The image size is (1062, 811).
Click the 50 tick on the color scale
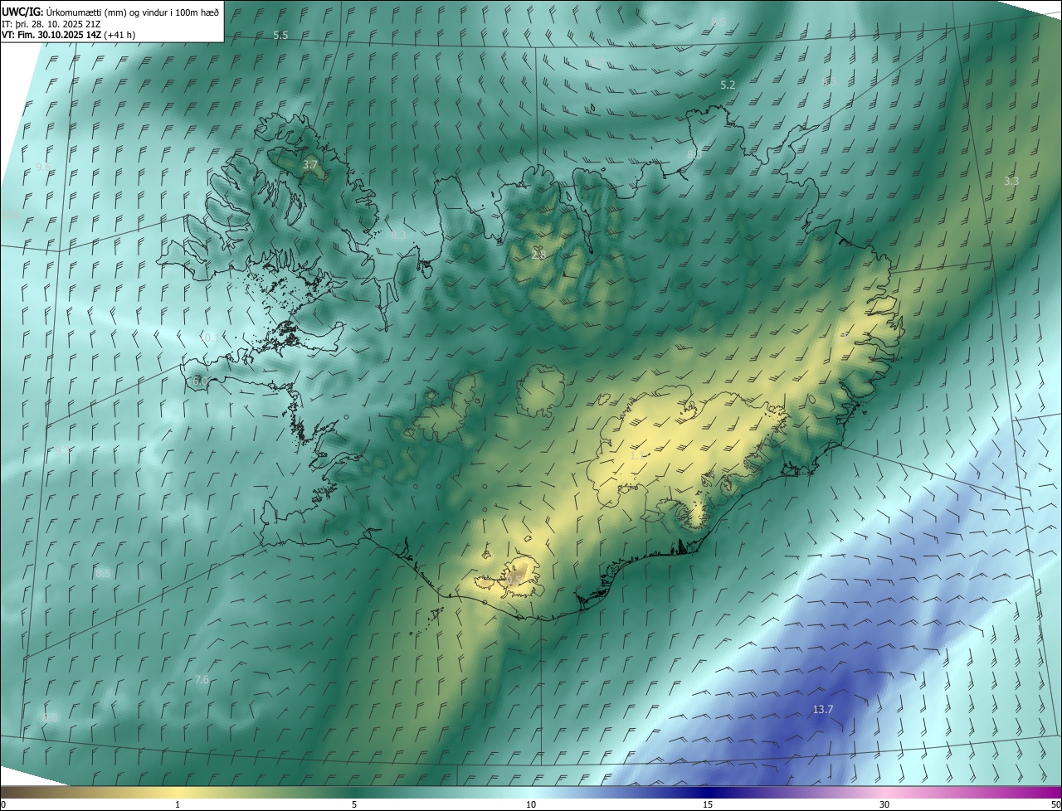[1055, 804]
